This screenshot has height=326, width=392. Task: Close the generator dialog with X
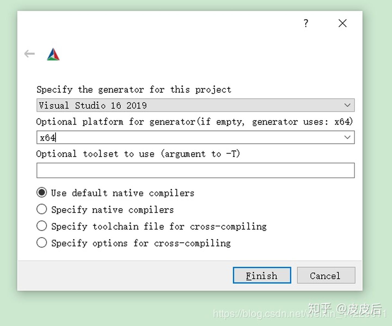pyautogui.click(x=342, y=23)
